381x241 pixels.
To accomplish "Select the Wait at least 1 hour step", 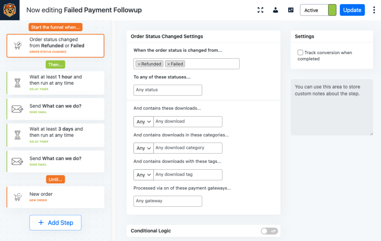I will click(55, 83).
